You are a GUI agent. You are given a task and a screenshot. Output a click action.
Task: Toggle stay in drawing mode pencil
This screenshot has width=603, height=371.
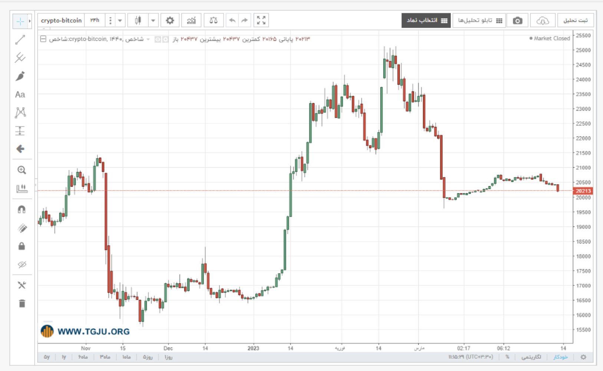coord(22,228)
